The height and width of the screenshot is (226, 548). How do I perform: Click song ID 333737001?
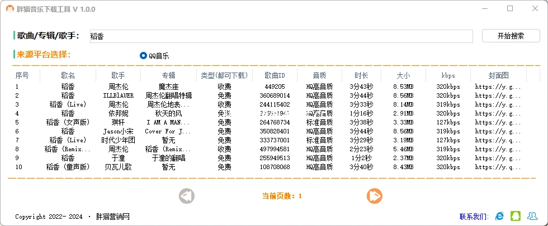tap(275, 141)
